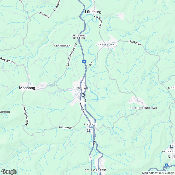
Task: Click the Lütisburg Station label
Action: pos(79,37)
